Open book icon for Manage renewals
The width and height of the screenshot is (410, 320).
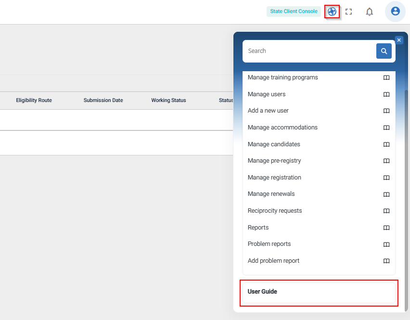(386, 194)
